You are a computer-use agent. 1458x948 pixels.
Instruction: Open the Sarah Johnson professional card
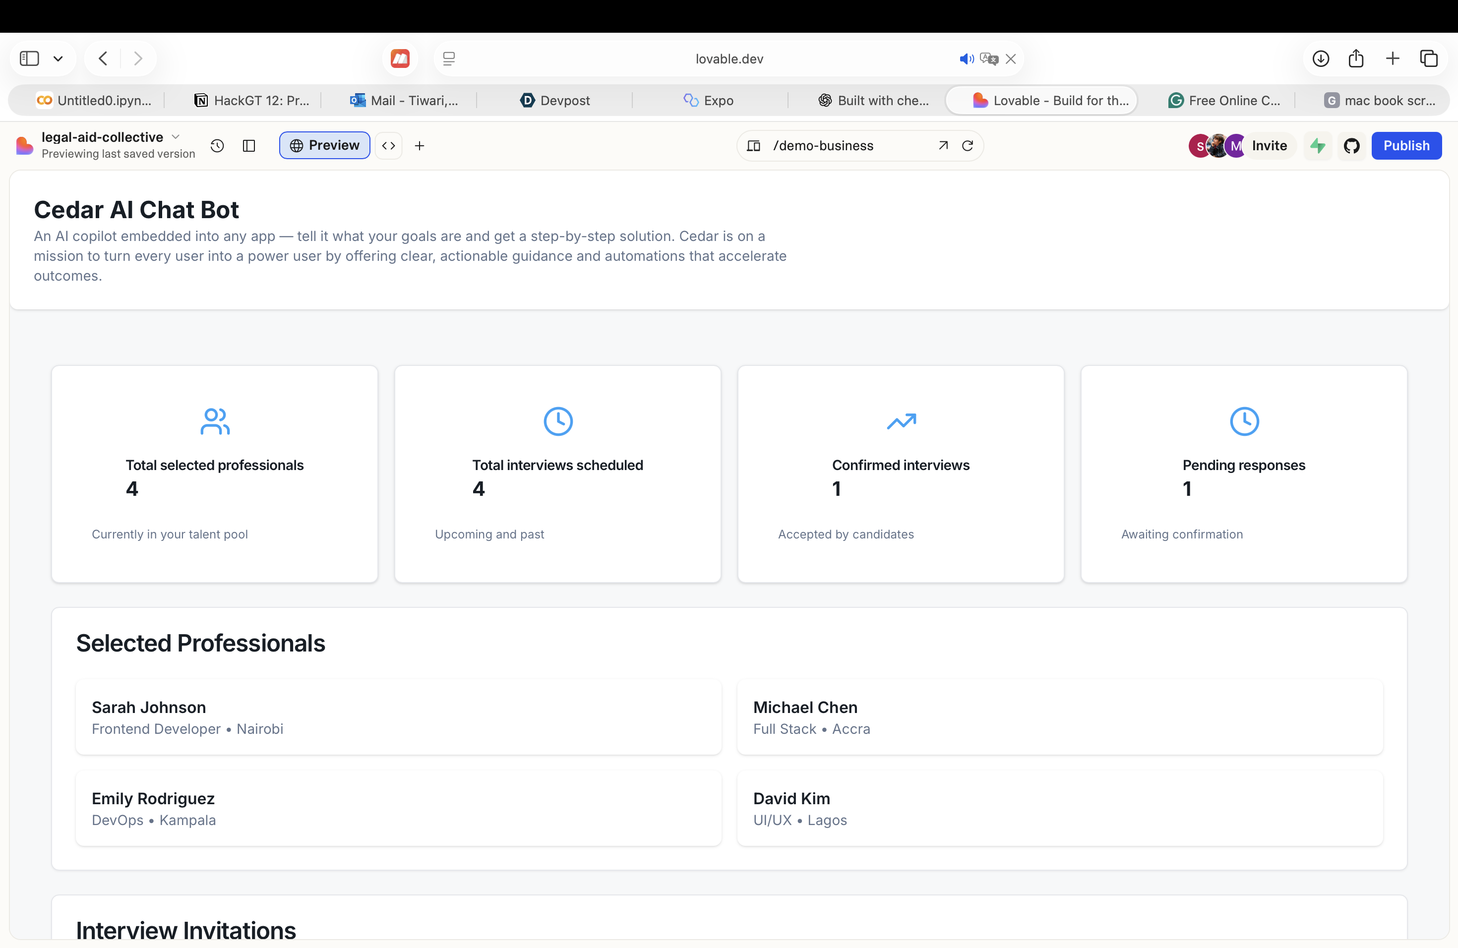click(x=398, y=716)
